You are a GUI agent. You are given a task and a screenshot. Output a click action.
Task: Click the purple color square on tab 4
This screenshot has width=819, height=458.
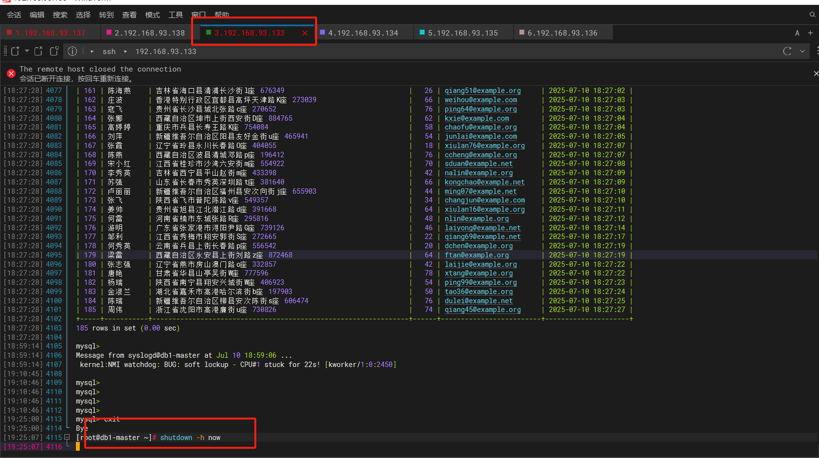[x=322, y=32]
